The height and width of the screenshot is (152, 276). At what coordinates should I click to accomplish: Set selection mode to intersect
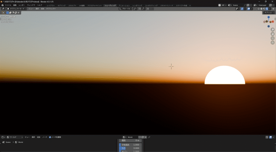(19, 13)
